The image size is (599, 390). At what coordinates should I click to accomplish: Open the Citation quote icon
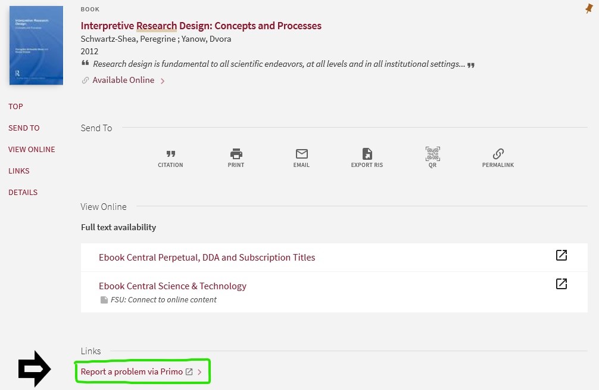(171, 154)
